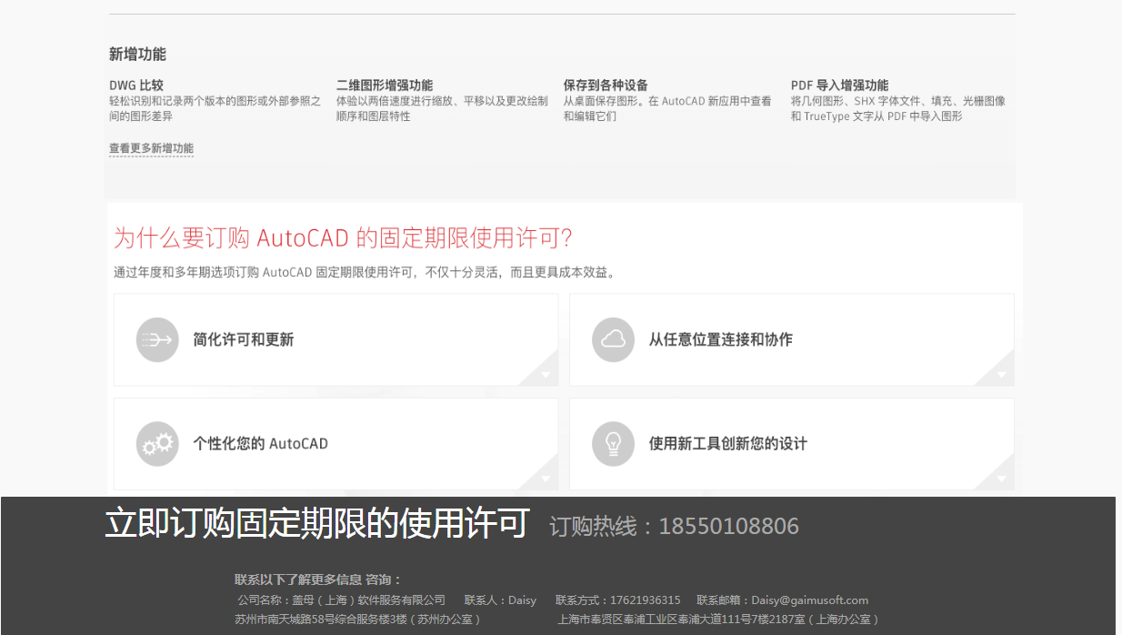Click the 二维图形增强功能 feature heading
Viewport: 1122px width, 635px height.
click(x=385, y=86)
